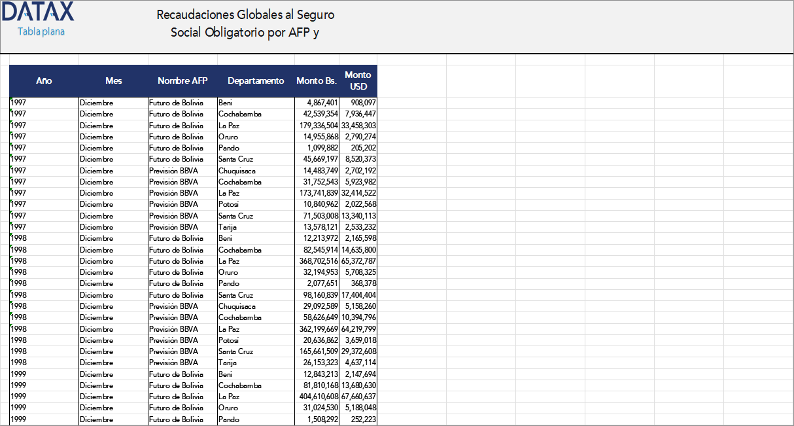Select the 'Año' column header
The height and width of the screenshot is (426, 794).
tap(44, 80)
